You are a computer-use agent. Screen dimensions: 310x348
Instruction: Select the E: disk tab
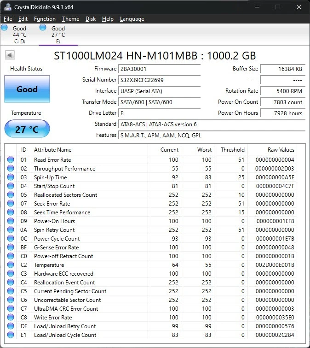[x=58, y=35]
